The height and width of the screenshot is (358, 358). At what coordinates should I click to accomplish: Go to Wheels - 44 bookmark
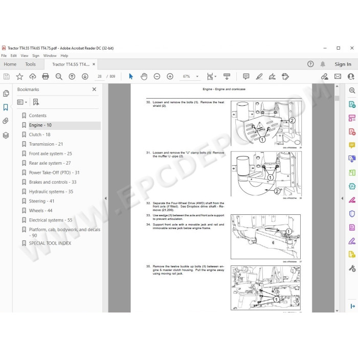pos(40,211)
